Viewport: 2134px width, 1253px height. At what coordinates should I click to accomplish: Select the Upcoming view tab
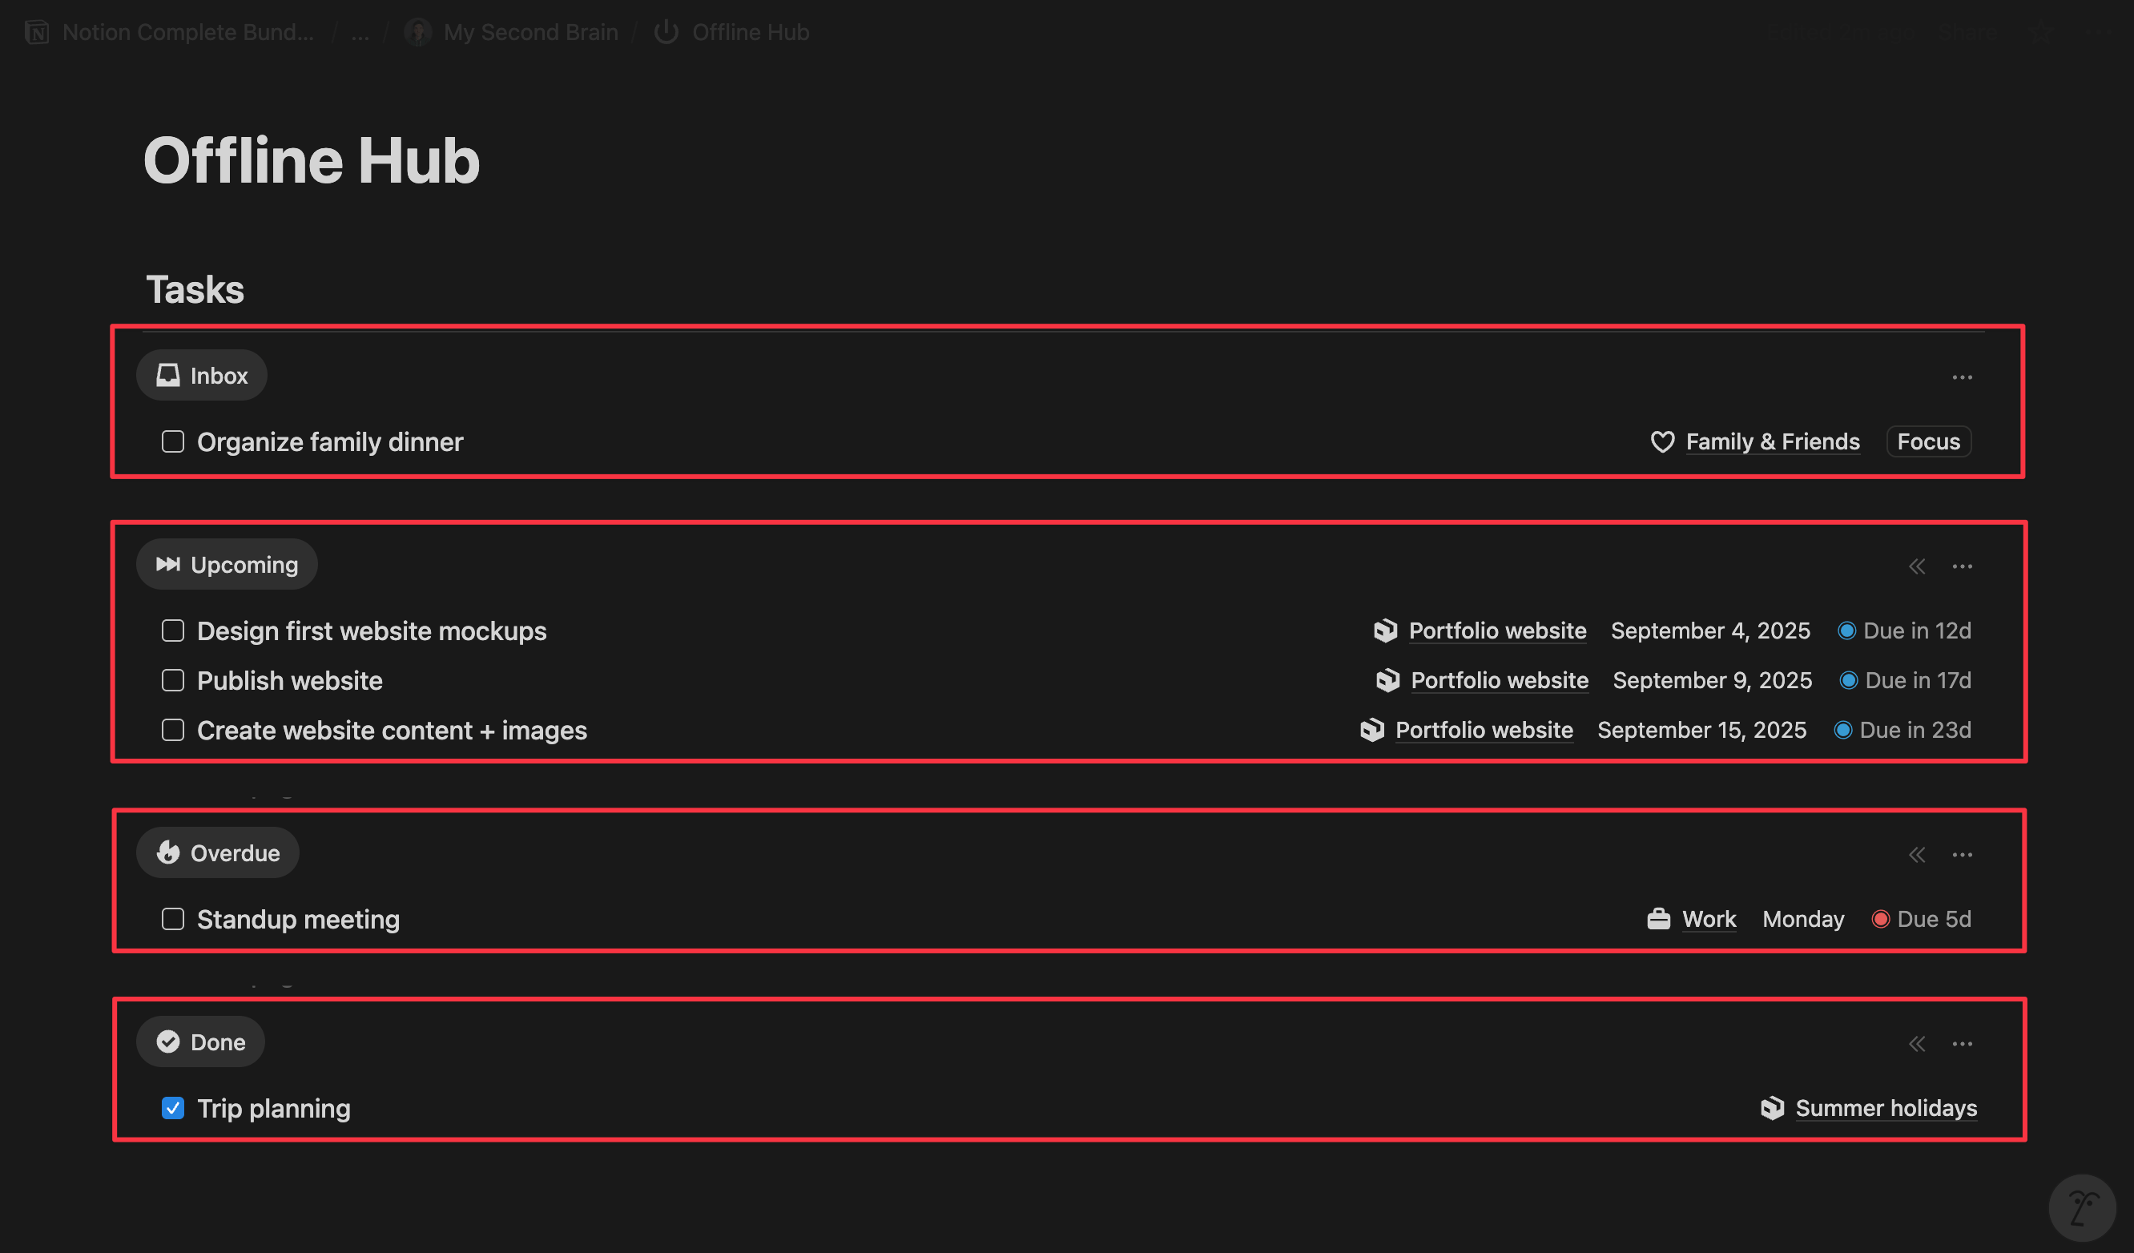(227, 564)
